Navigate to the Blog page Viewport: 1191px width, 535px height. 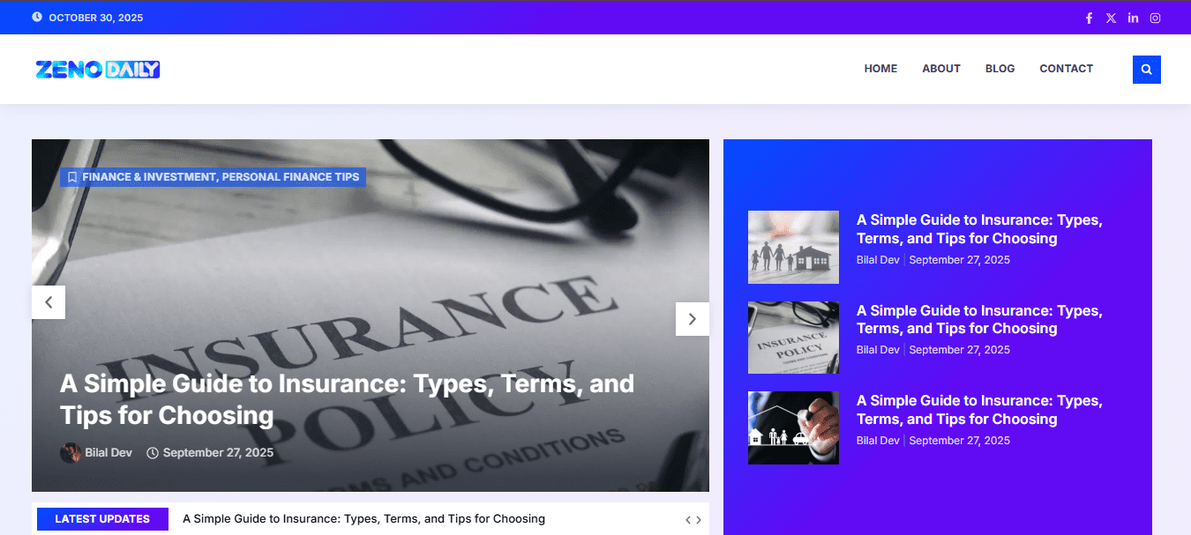coord(1000,69)
